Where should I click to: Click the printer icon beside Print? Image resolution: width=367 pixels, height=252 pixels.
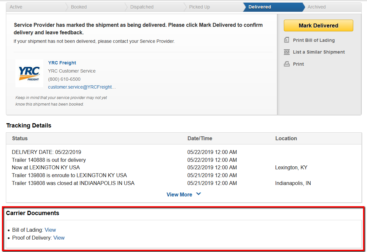tap(287, 64)
